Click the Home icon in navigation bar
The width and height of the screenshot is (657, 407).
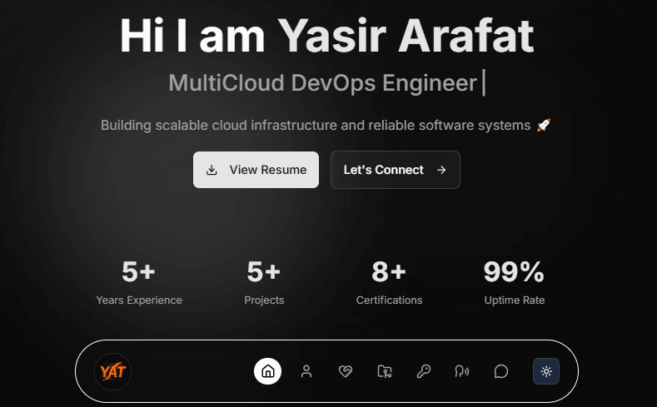(267, 371)
